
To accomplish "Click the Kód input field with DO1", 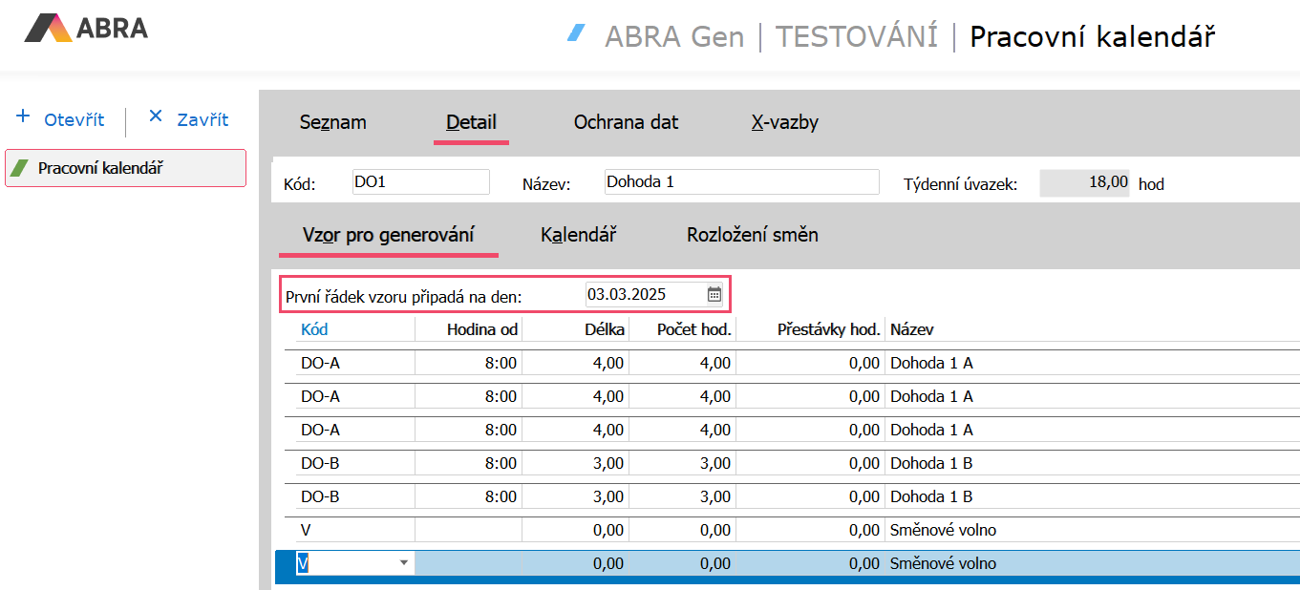I will pyautogui.click(x=420, y=182).
